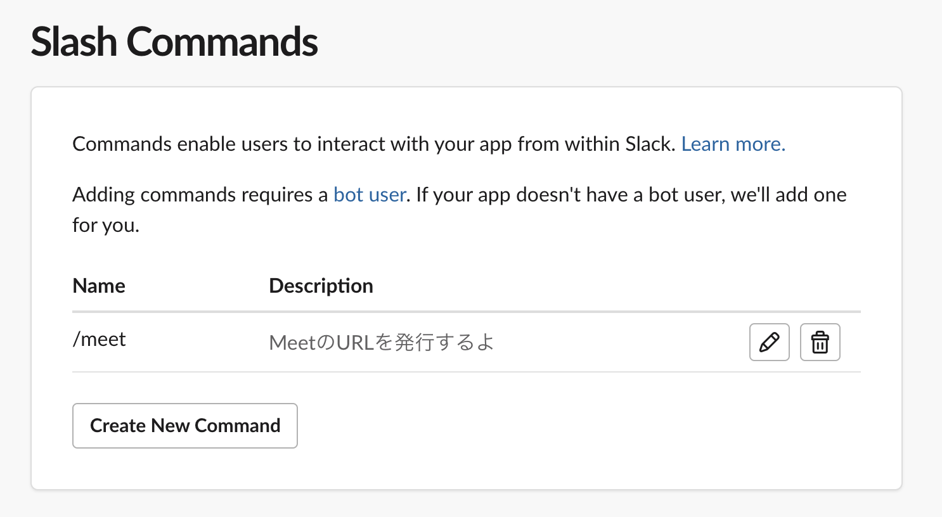The image size is (942, 517).
Task: Modify /meet via the edit pencil button
Action: [769, 342]
